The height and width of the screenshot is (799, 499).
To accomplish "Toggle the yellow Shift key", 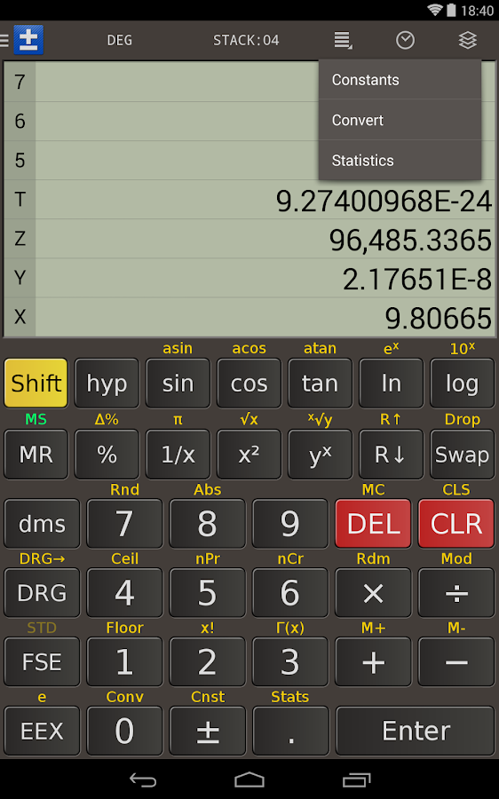I will (36, 384).
